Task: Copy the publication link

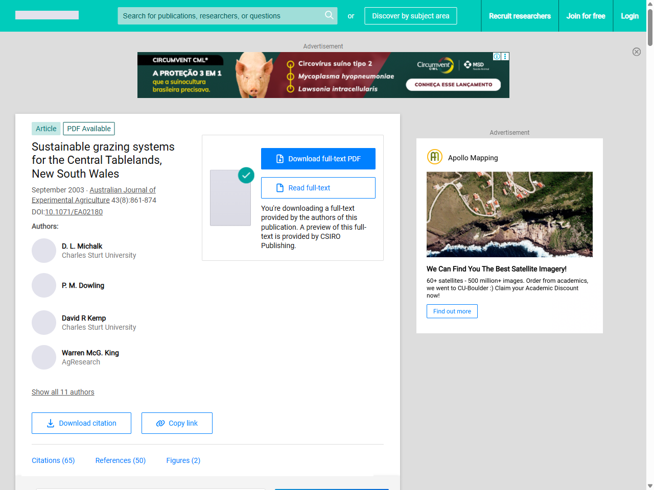Action: pos(177,423)
